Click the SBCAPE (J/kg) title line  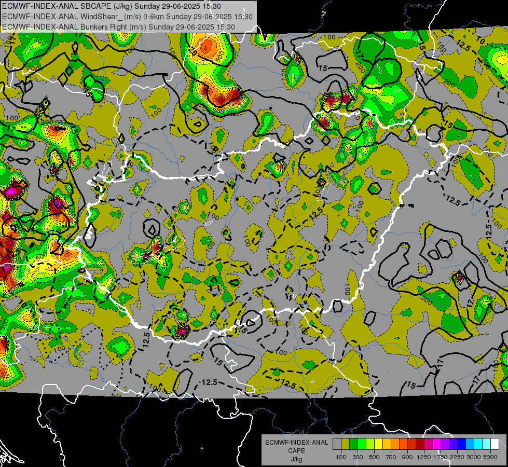point(112,6)
